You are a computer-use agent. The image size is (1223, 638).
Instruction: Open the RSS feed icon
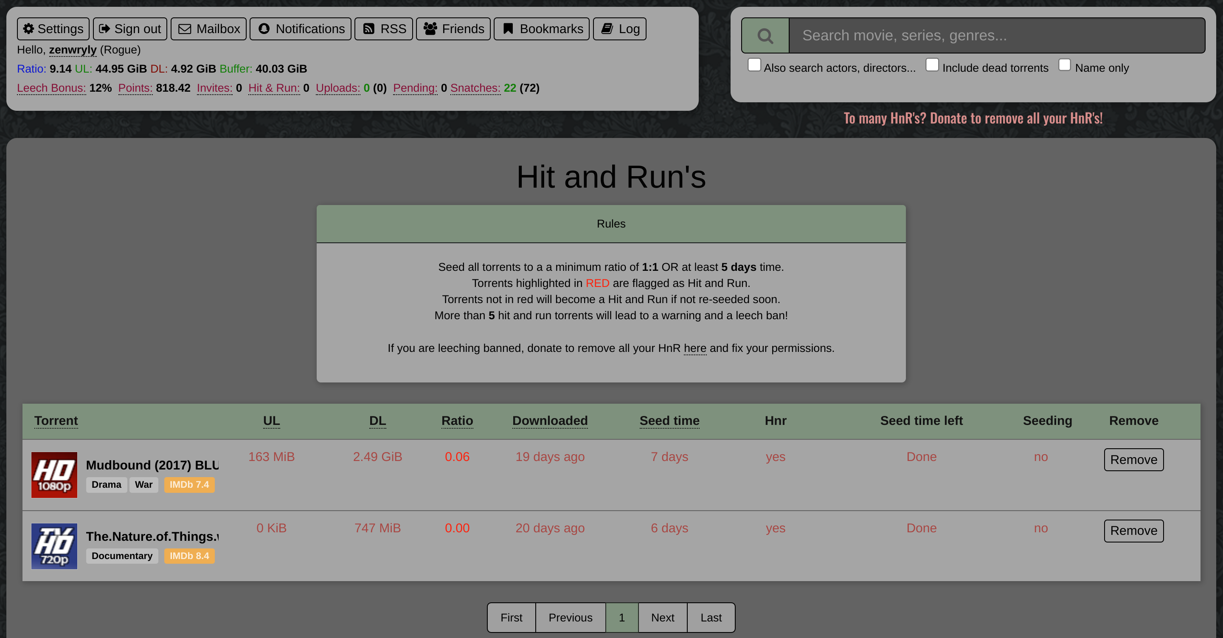(368, 29)
